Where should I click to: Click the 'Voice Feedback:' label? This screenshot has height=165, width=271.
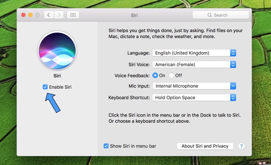coord(132,76)
